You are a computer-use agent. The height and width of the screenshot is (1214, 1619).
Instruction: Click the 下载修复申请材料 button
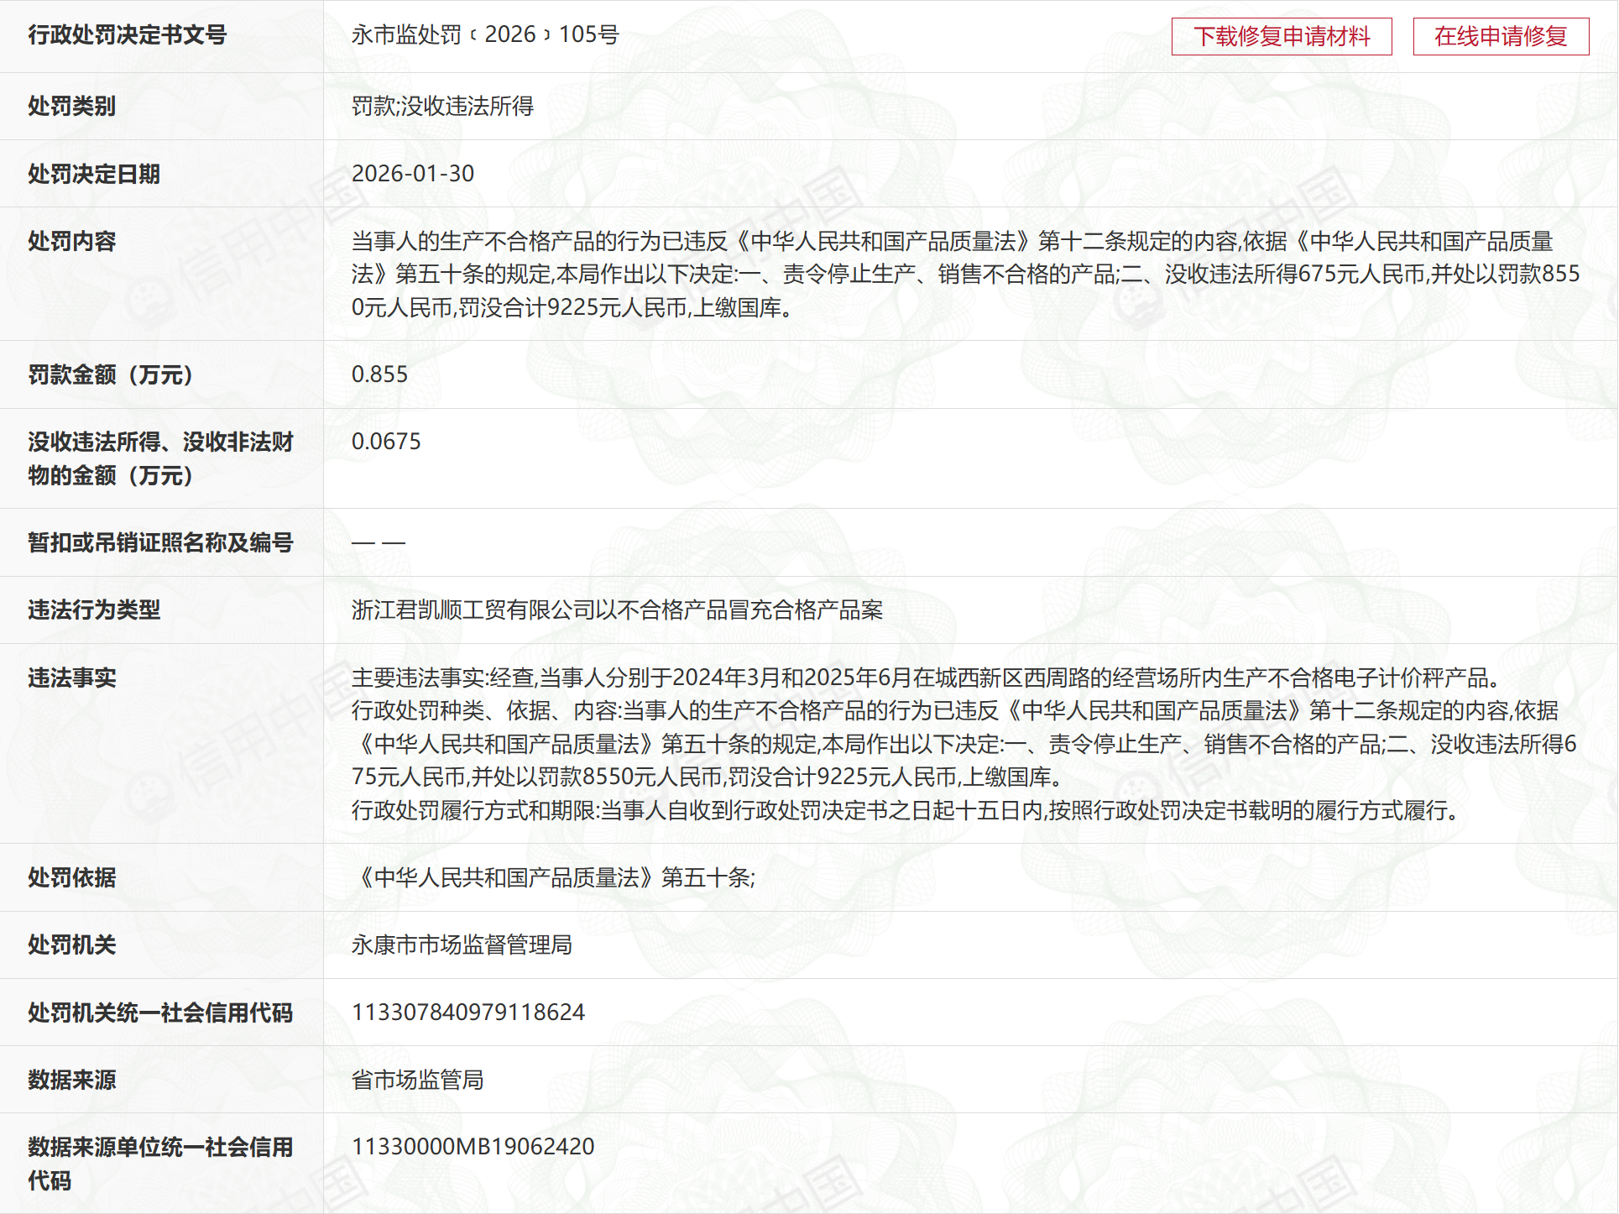click(x=1281, y=36)
